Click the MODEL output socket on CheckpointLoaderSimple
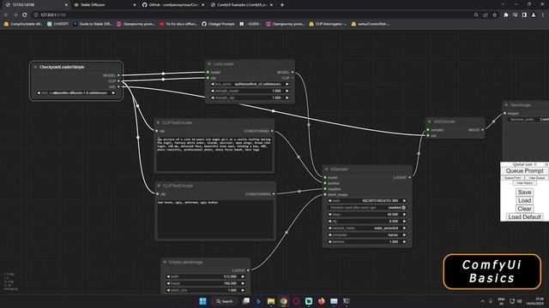The height and width of the screenshot is (308, 549). point(118,75)
